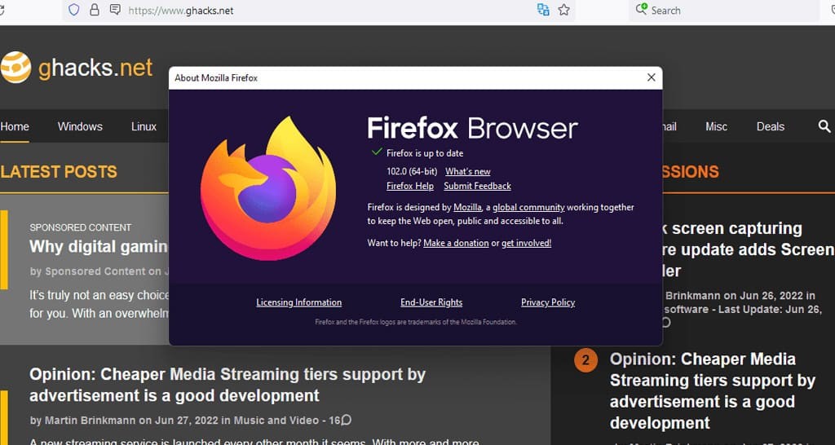835x445 pixels.
Task: Select the Deals navigation item
Action: [x=770, y=126]
